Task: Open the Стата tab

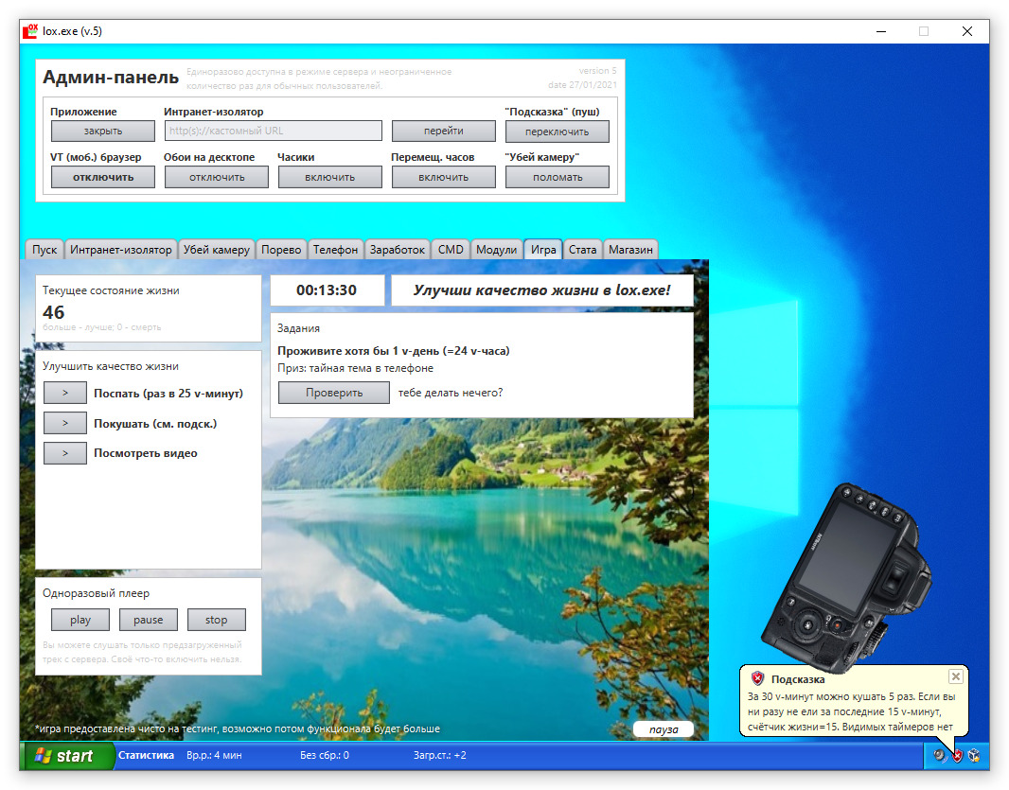Action: click(582, 250)
